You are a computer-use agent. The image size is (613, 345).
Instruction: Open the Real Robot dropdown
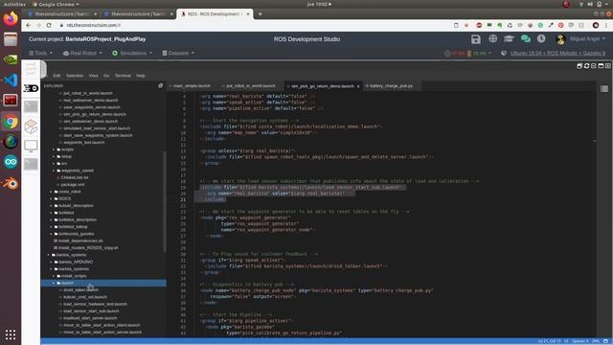(x=82, y=53)
